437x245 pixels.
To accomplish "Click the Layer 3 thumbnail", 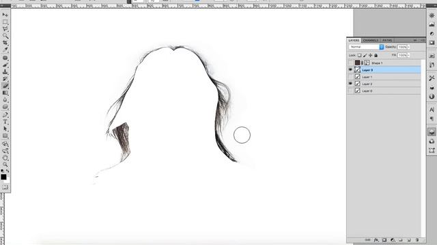I will (x=357, y=69).
